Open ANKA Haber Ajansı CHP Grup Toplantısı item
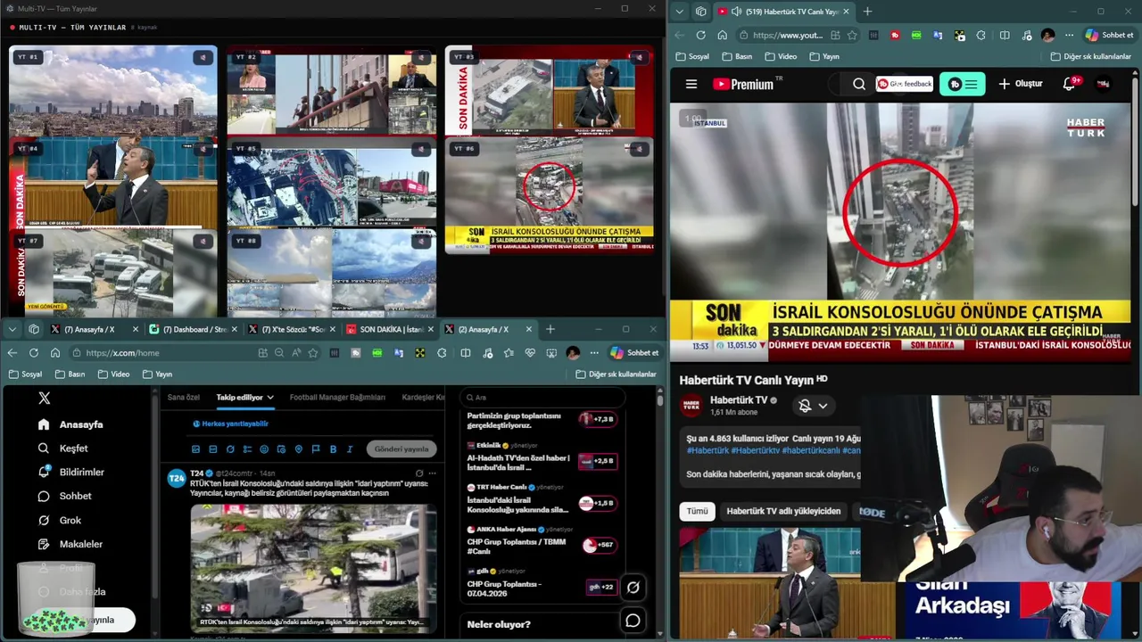 tap(541, 540)
